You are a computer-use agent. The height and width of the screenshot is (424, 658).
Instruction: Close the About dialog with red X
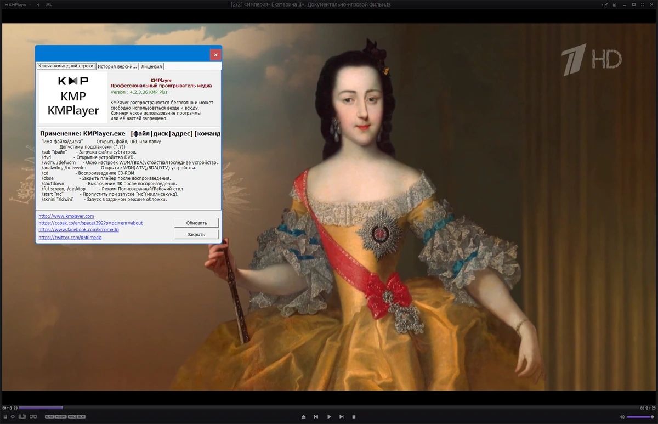click(215, 55)
